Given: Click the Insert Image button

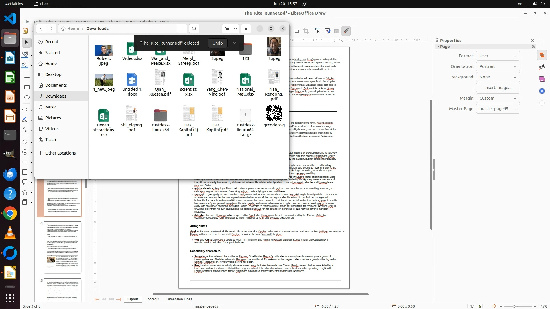Looking at the screenshot, I should pyautogui.click(x=498, y=88).
